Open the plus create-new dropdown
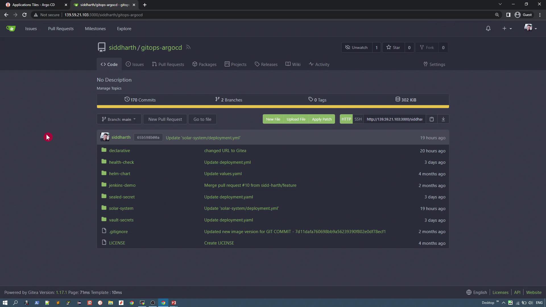 (506, 28)
